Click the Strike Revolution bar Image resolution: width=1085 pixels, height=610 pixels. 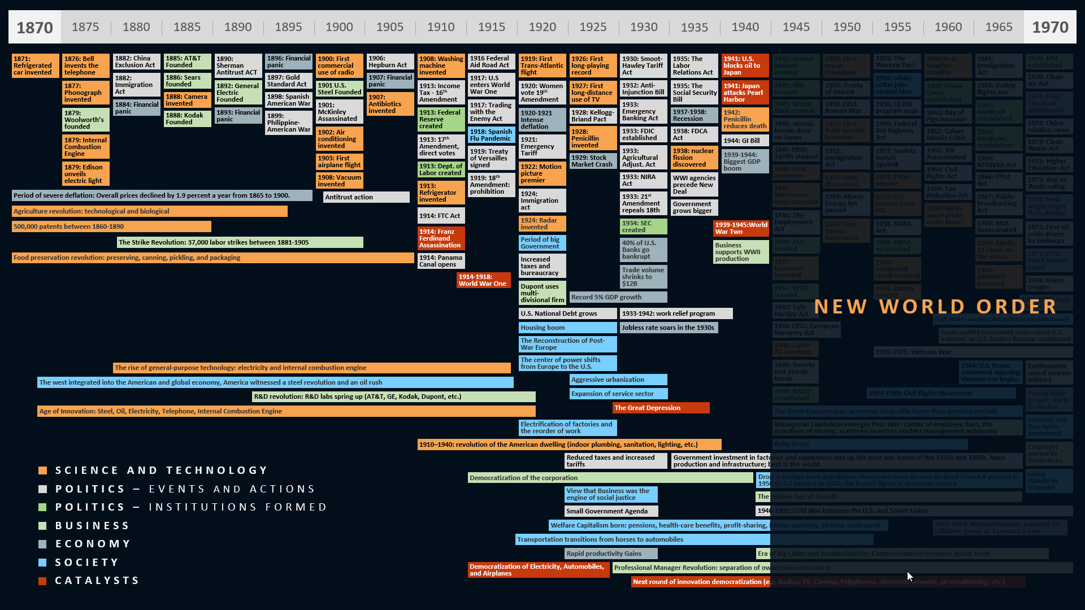[240, 242]
